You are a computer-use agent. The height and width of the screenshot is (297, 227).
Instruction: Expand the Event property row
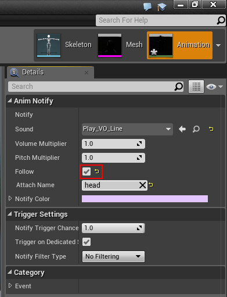click(x=10, y=286)
